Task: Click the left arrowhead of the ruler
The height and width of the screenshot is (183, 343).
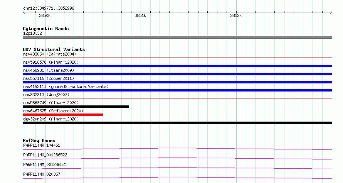Action: (24, 12)
